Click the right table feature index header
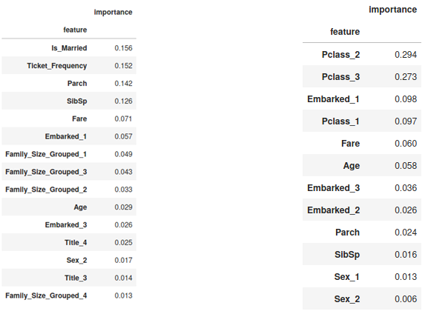428x314 pixels. point(345,32)
